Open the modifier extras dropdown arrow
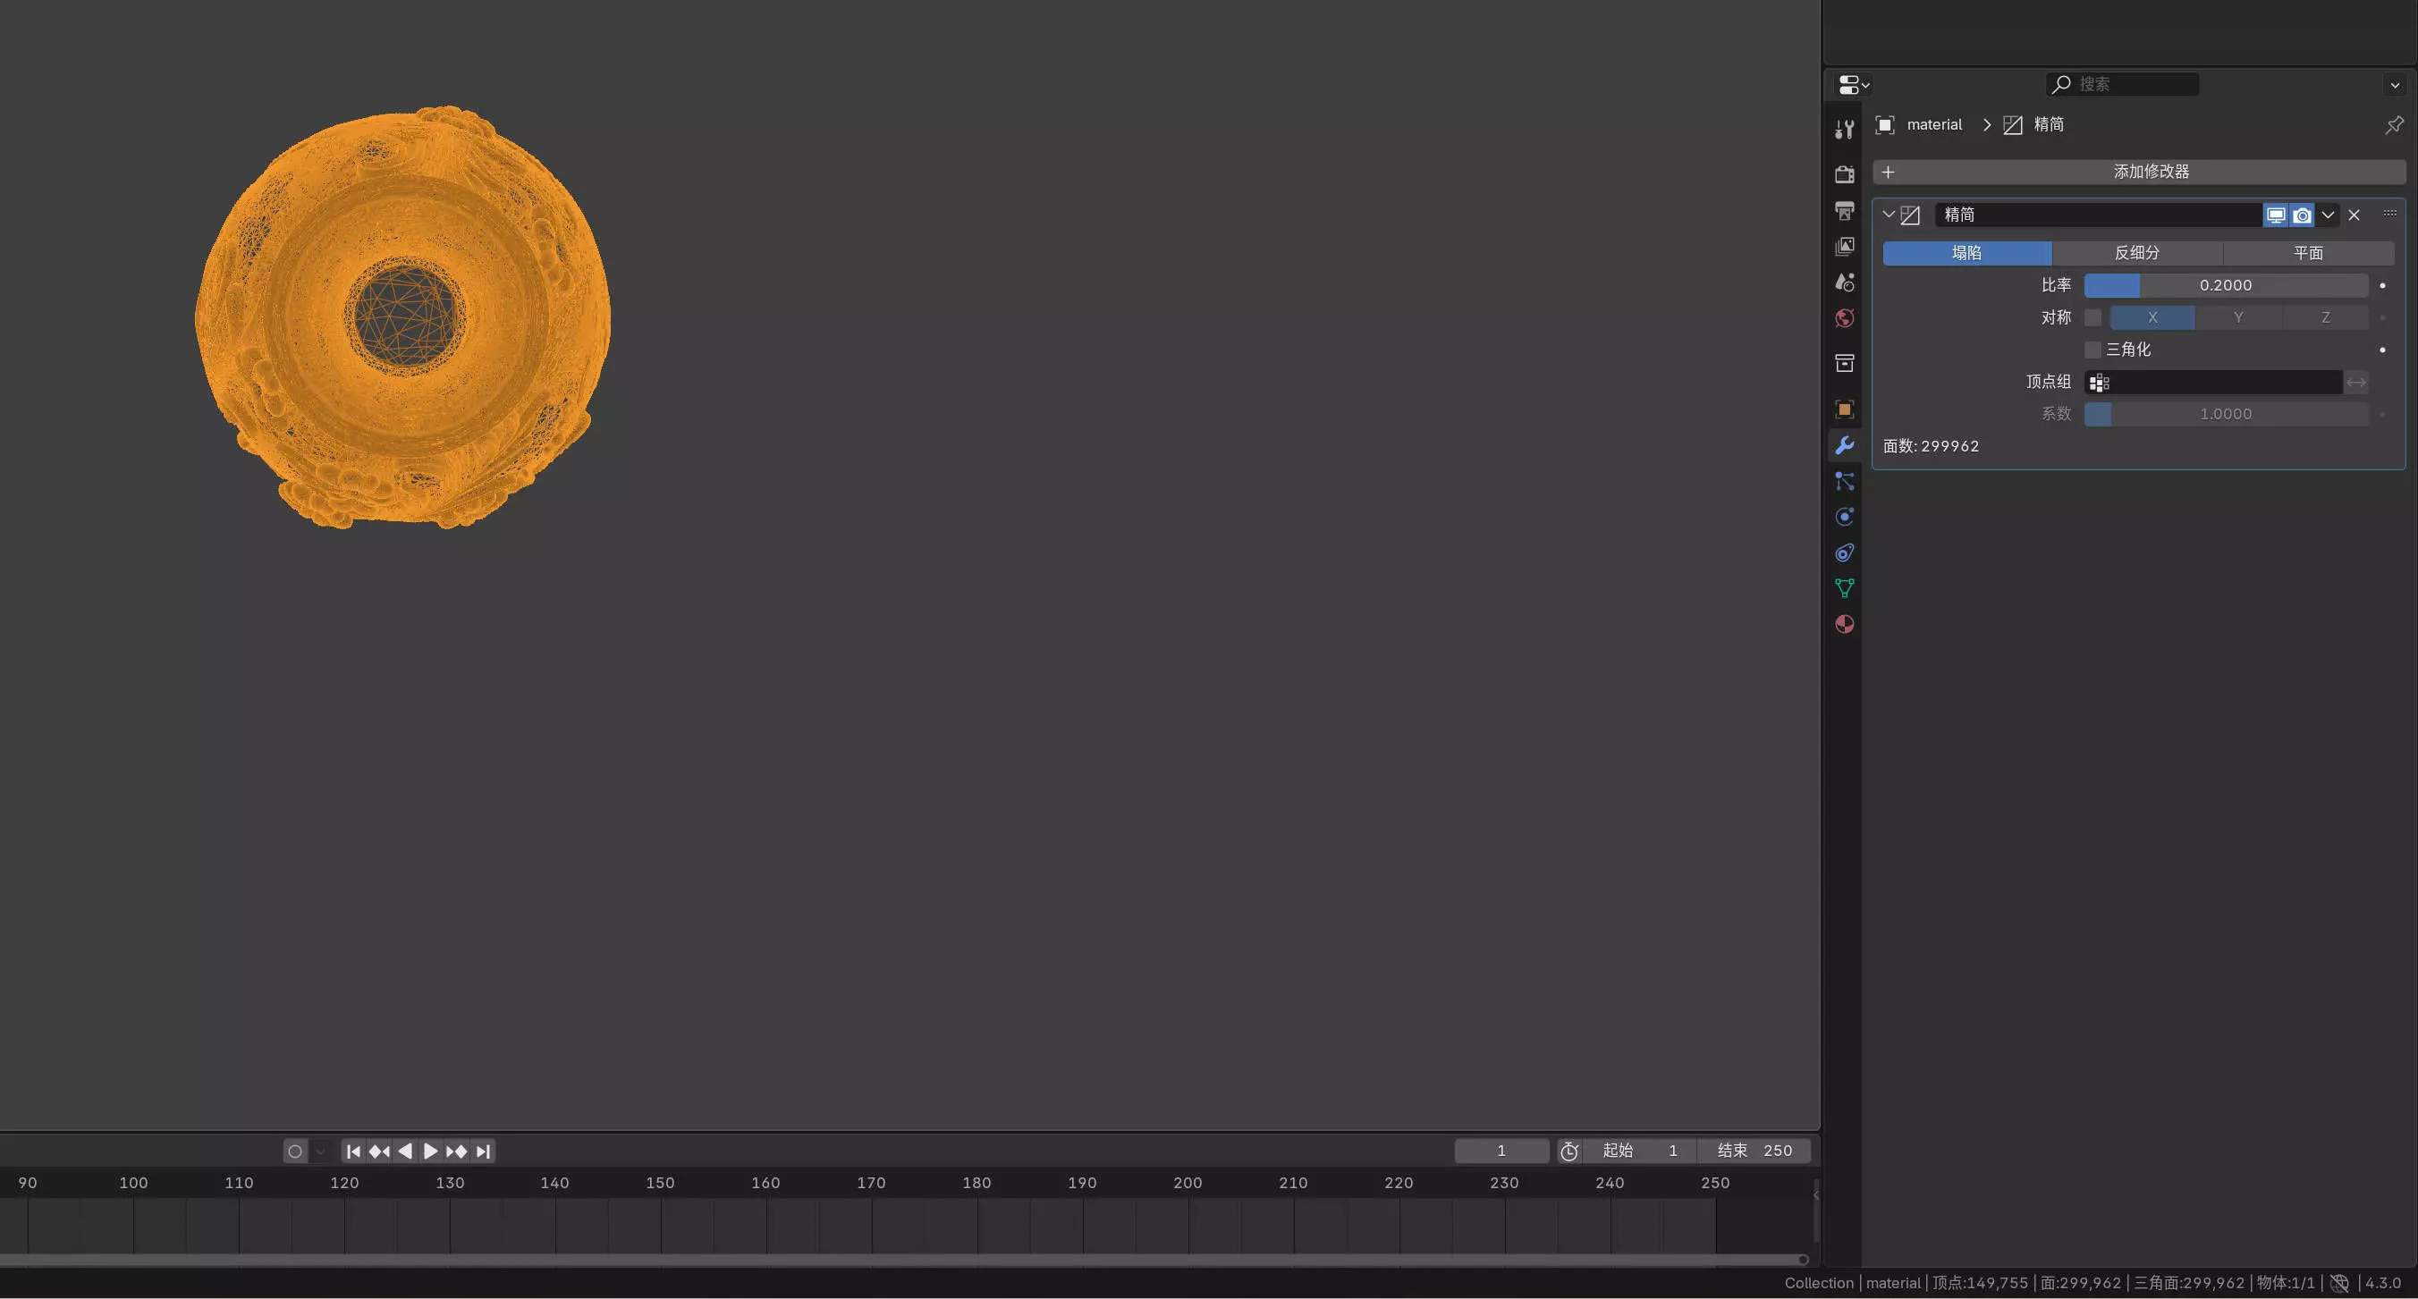The height and width of the screenshot is (1299, 2418). click(2328, 215)
